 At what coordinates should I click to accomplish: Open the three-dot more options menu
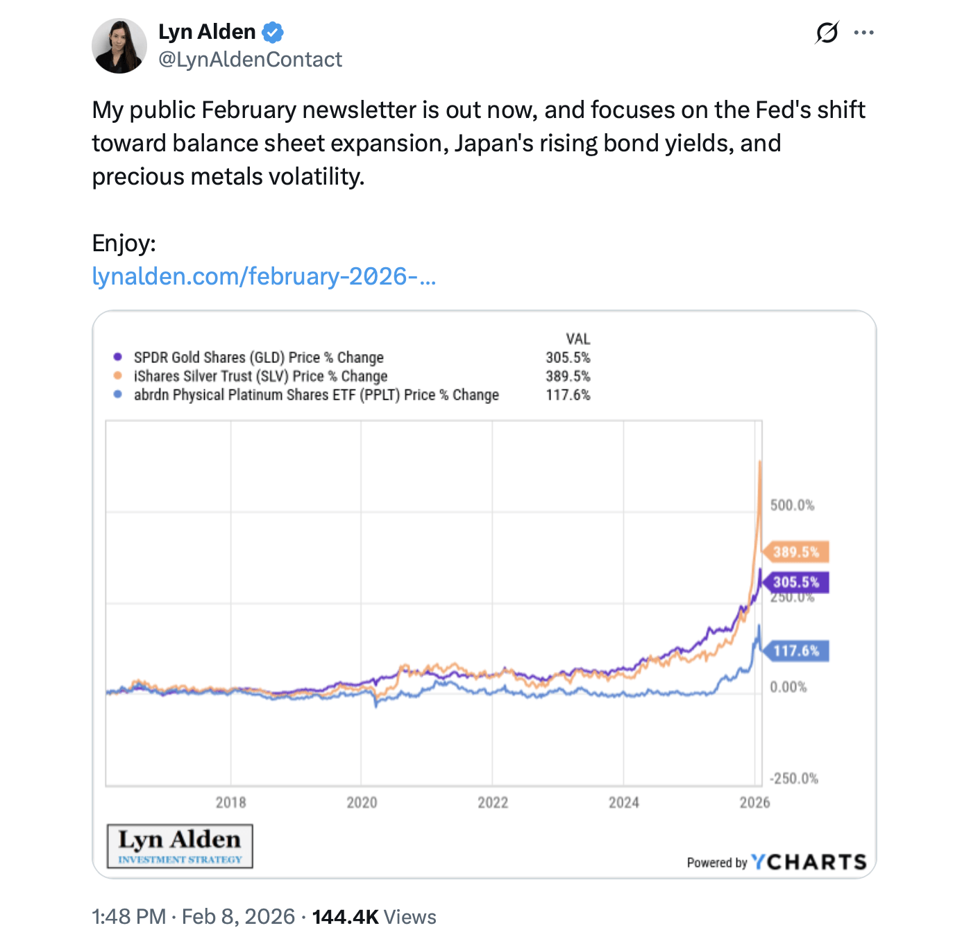[x=864, y=33]
